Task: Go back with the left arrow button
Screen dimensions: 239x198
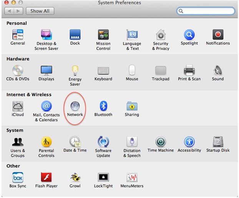Action: coord(9,11)
